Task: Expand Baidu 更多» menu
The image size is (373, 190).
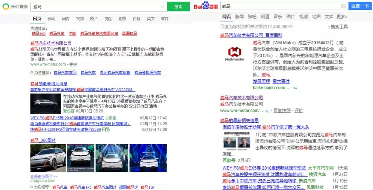Action: [342, 17]
